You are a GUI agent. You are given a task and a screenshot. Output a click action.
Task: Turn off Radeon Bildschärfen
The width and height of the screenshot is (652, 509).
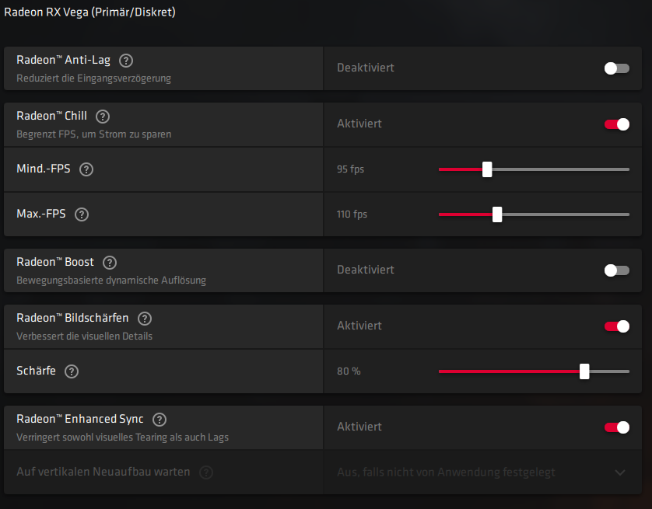[x=616, y=326]
